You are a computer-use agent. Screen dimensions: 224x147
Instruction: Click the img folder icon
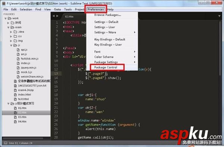pyautogui.click(x=15, y=41)
